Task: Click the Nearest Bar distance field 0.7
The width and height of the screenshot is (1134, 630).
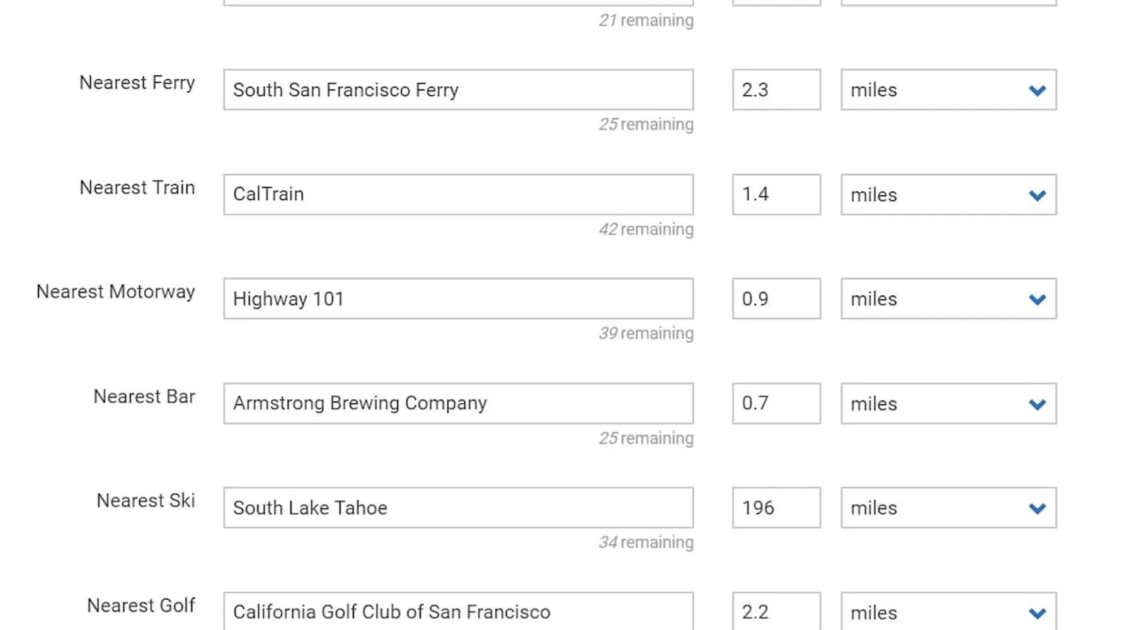Action: tap(776, 404)
